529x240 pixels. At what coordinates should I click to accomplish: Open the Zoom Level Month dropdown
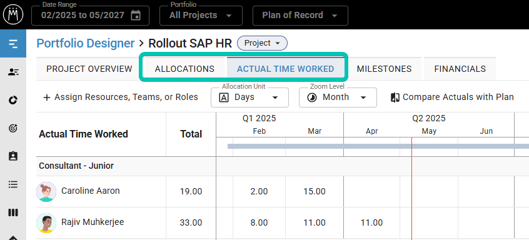[x=338, y=97]
